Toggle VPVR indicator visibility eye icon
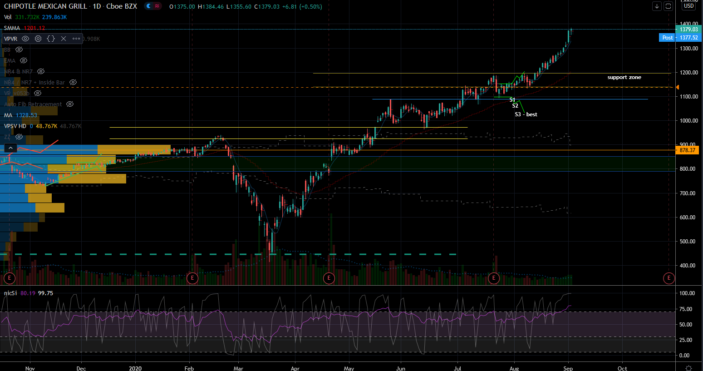This screenshot has width=703, height=371. tap(25, 39)
